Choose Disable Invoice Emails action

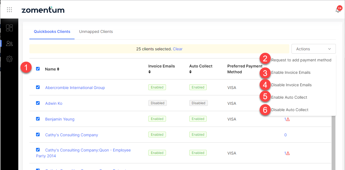tap(291, 85)
